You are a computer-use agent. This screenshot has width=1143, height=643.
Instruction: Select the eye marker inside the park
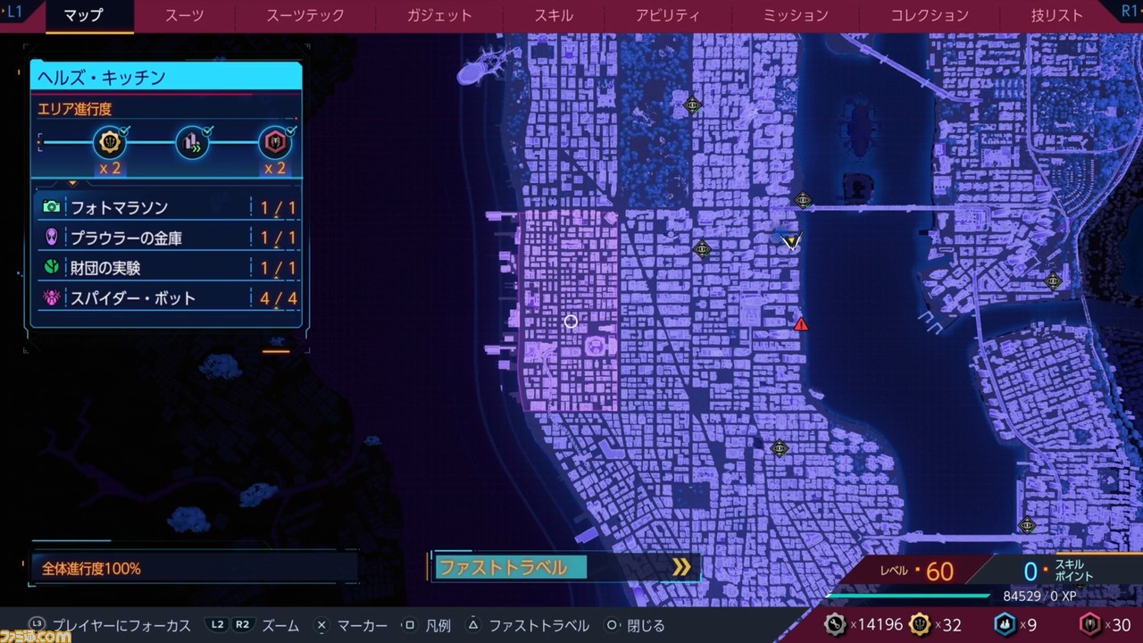[693, 105]
